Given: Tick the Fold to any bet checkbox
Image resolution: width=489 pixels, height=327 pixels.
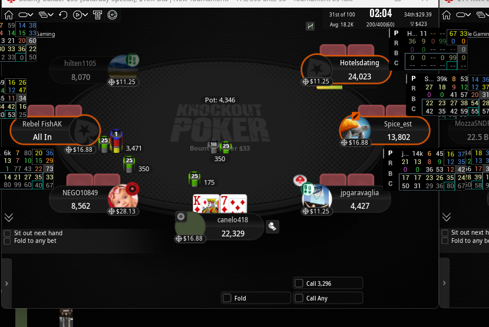Looking at the screenshot, I should pos(7,241).
